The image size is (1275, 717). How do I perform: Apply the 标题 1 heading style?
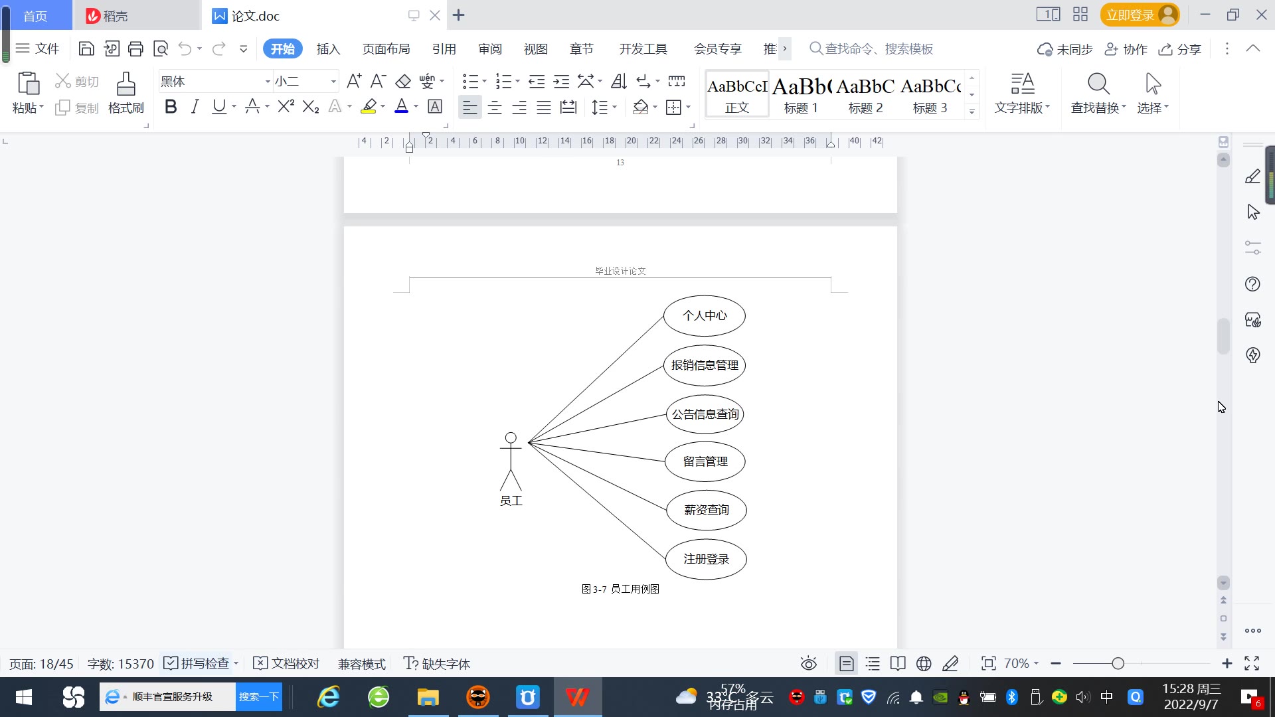pos(801,94)
